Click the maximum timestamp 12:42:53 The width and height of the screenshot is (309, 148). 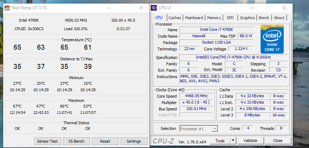[41, 113]
